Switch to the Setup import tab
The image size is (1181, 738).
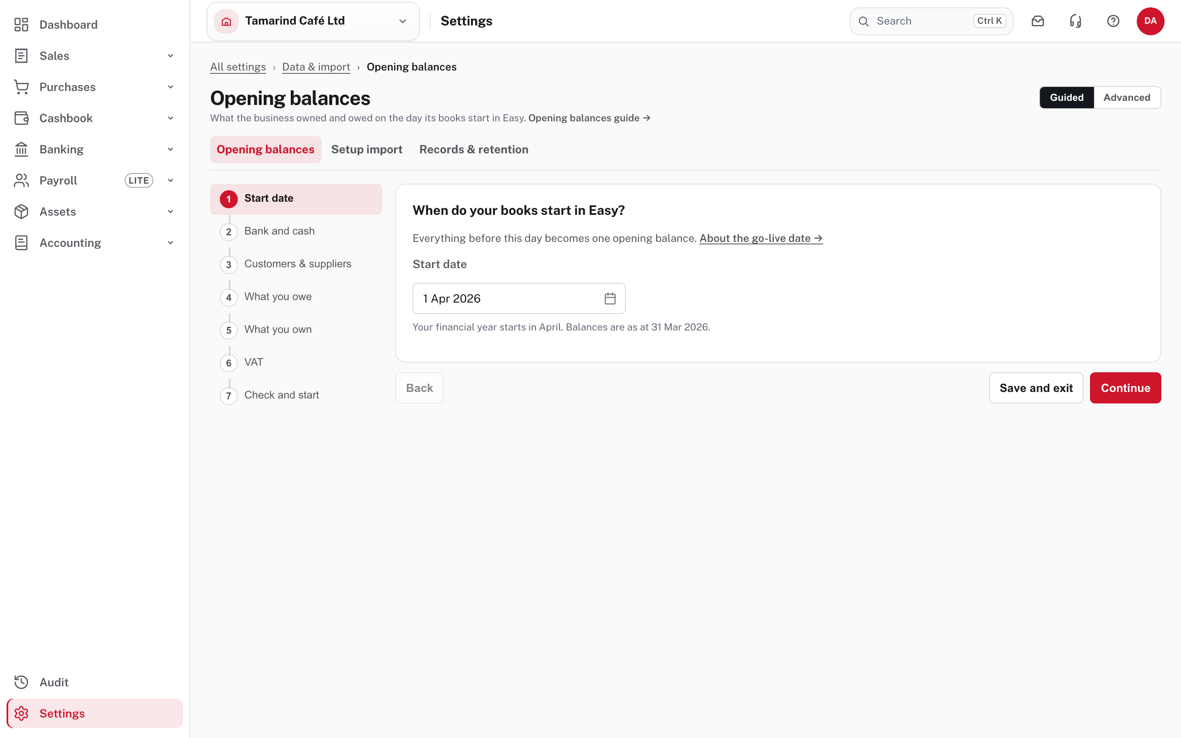pyautogui.click(x=367, y=149)
